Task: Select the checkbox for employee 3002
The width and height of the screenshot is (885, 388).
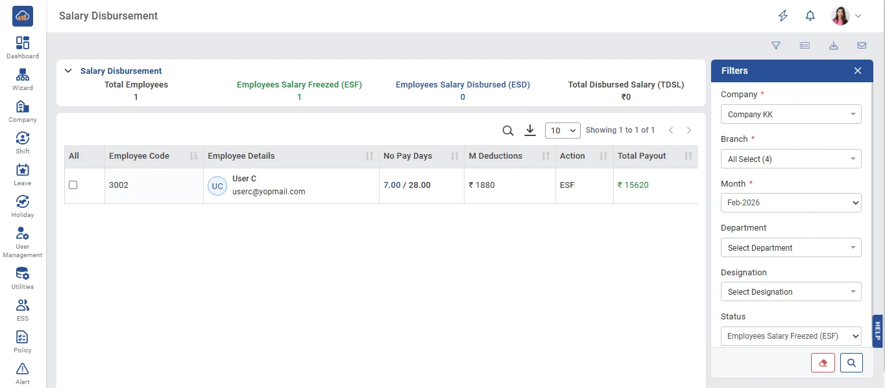Action: (73, 185)
